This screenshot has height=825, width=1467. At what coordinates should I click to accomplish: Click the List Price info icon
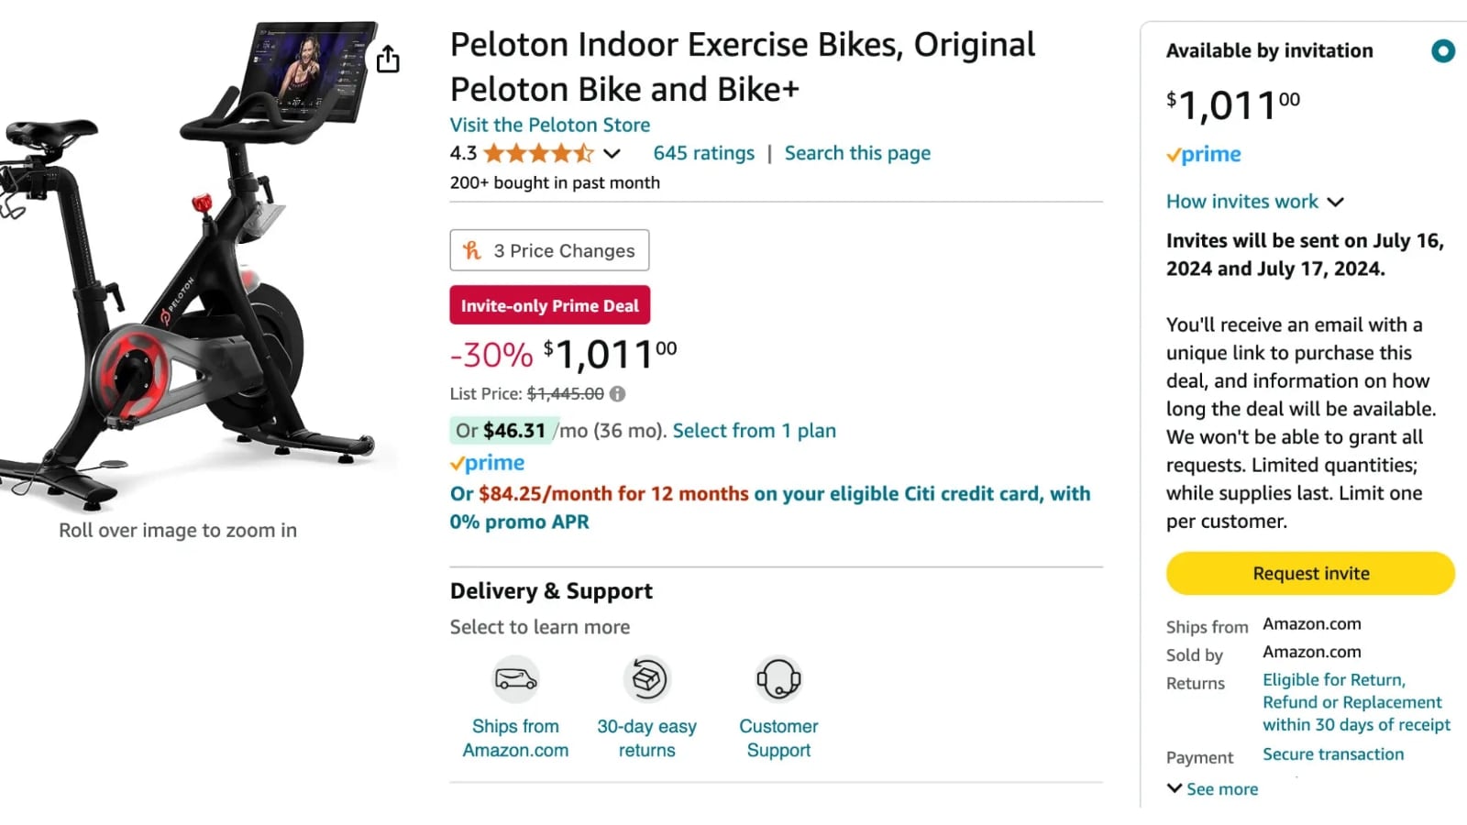[618, 394]
